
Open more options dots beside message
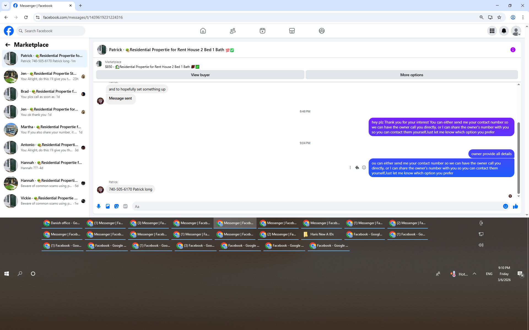[350, 167]
